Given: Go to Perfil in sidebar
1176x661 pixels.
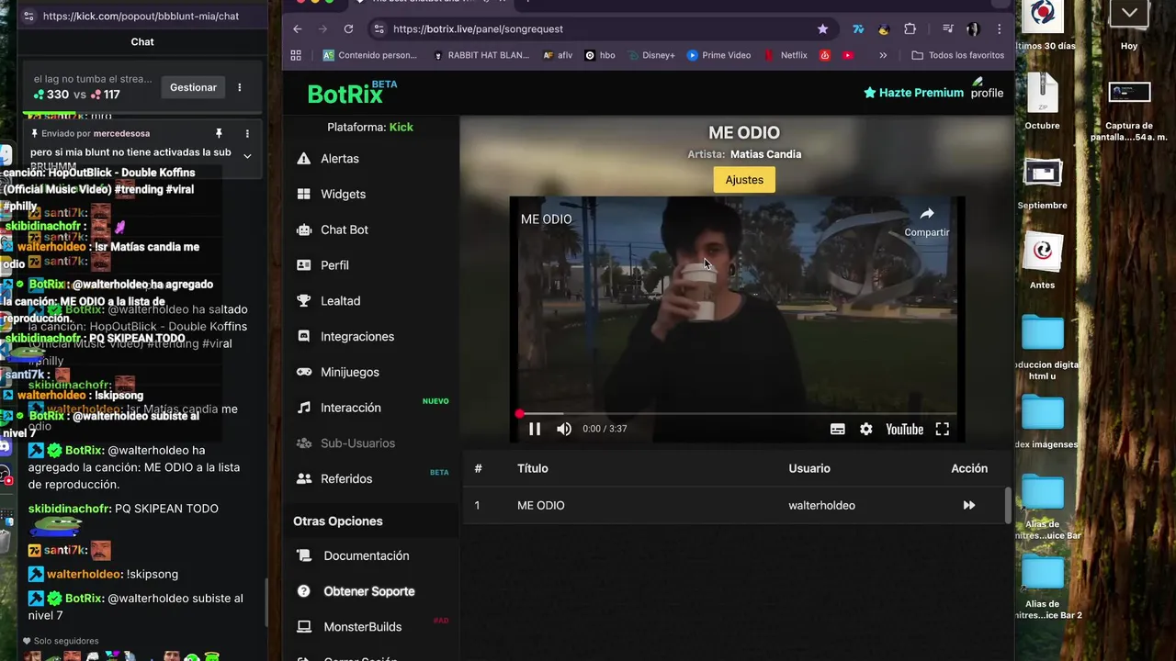Looking at the screenshot, I should [x=334, y=265].
